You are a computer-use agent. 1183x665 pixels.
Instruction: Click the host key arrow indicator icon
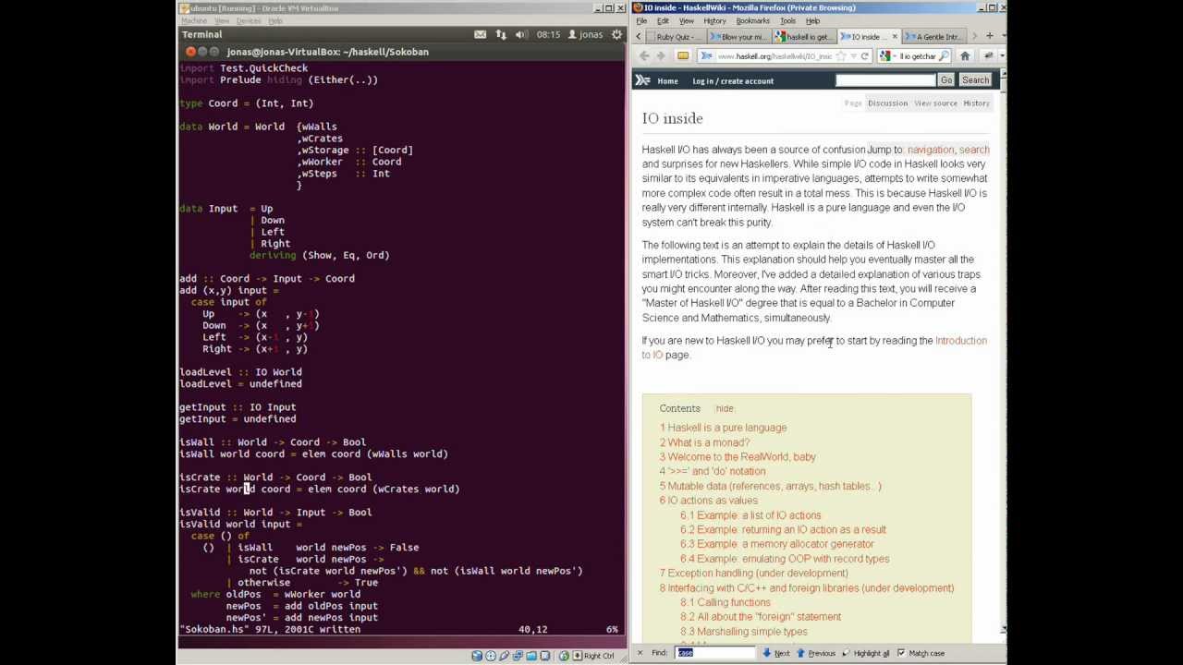click(x=578, y=656)
